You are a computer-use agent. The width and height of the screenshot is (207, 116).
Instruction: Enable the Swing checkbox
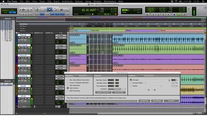point(131,86)
